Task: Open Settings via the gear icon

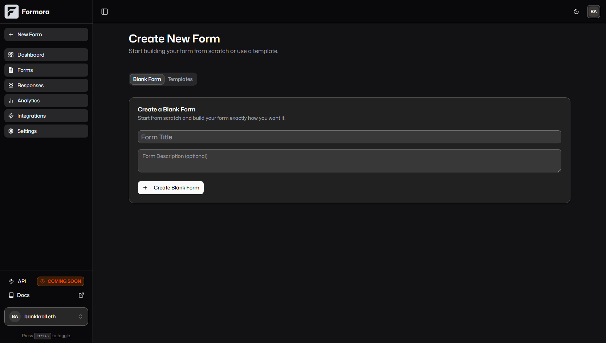Action: click(x=11, y=131)
